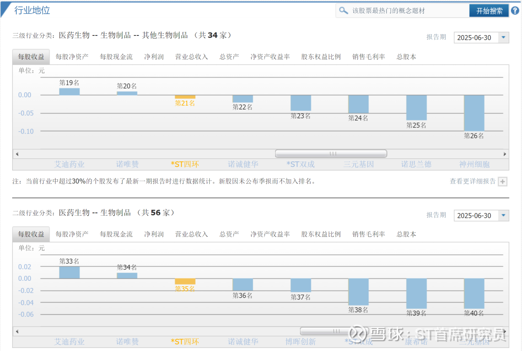Open the 每股现金流 tab in the 三级行业 section
Image resolution: width=522 pixels, height=351 pixels.
click(117, 57)
